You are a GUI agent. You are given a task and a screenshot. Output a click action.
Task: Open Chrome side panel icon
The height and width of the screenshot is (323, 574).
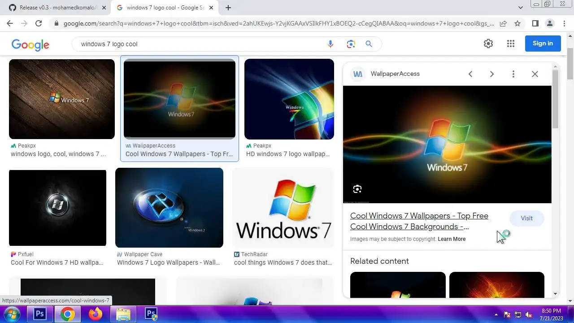[x=535, y=23]
